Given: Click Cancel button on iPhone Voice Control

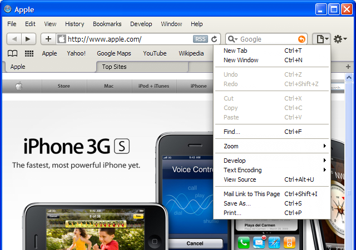Looking at the screenshot, I should coord(195,243).
